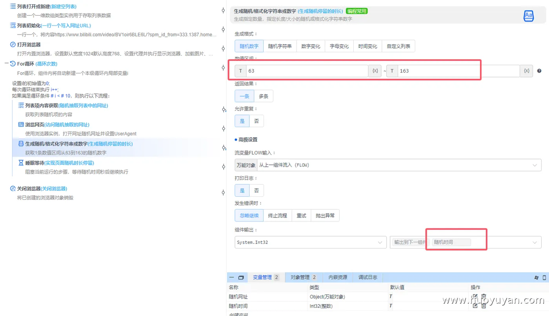Click the 创建变量 link
Image resolution: width=549 pixels, height=316 pixels.
coord(238,314)
